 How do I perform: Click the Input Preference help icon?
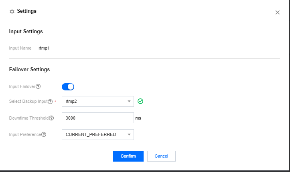pyautogui.click(x=44, y=134)
